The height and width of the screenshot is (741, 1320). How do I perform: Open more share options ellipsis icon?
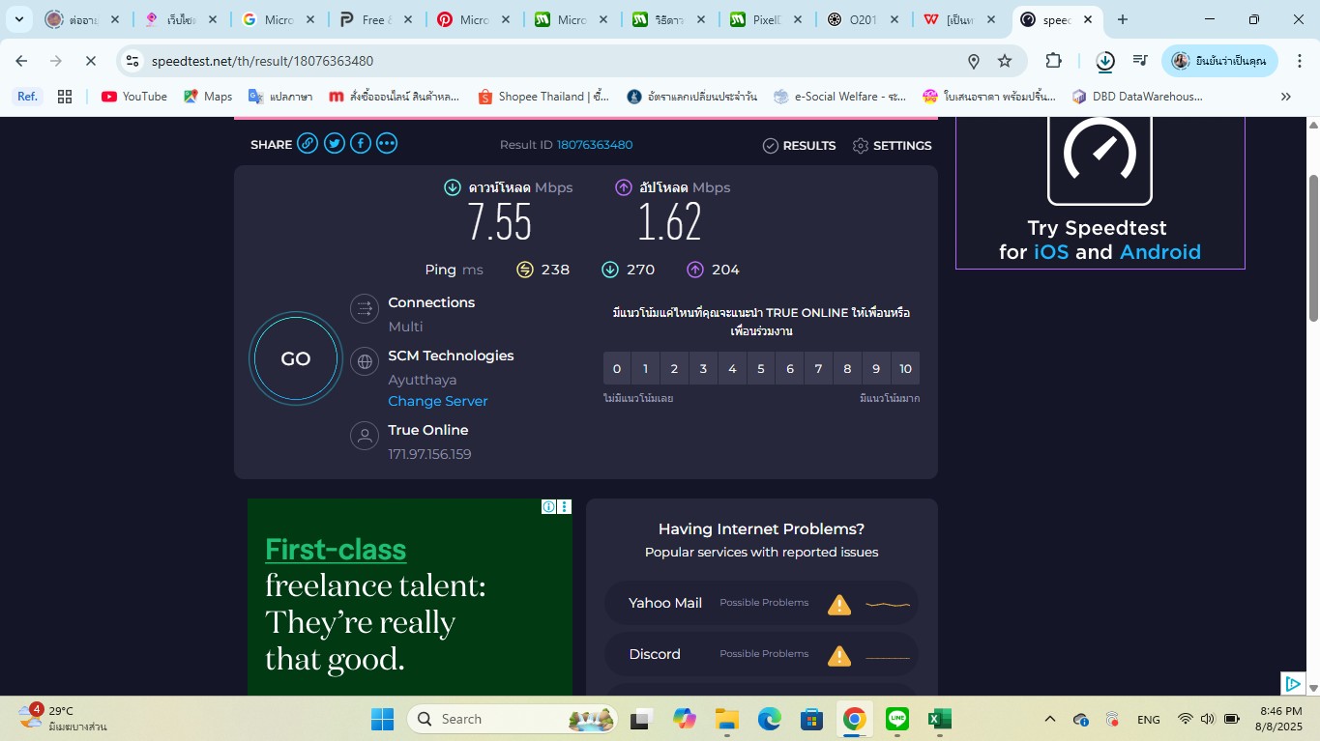[x=387, y=143]
